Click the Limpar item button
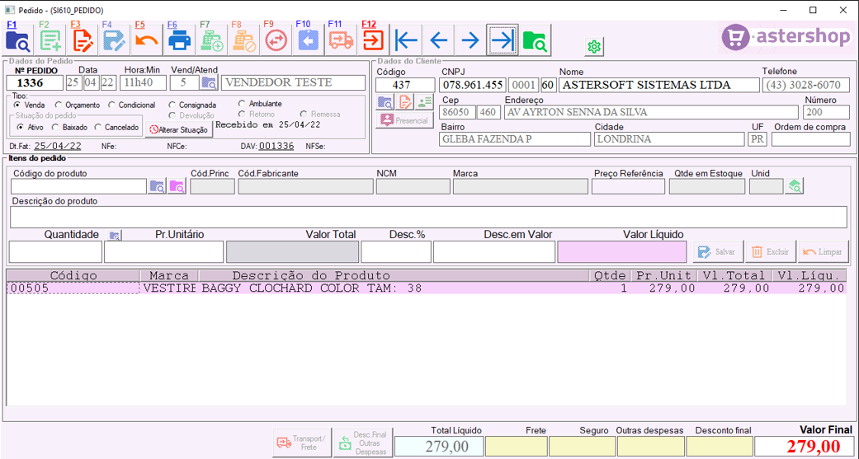 pos(824,251)
